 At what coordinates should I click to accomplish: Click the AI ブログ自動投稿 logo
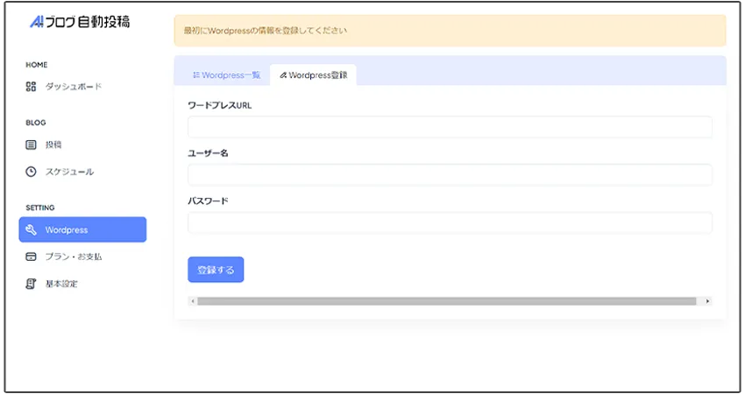coord(79,23)
